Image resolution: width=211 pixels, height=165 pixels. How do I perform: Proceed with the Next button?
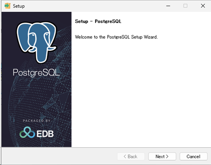162,156
